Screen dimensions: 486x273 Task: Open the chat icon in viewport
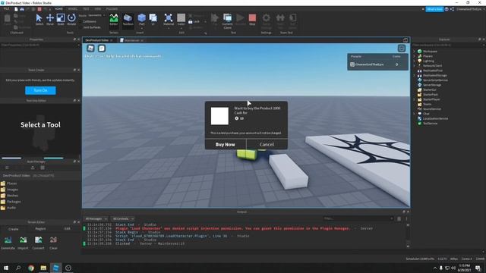coord(102,48)
